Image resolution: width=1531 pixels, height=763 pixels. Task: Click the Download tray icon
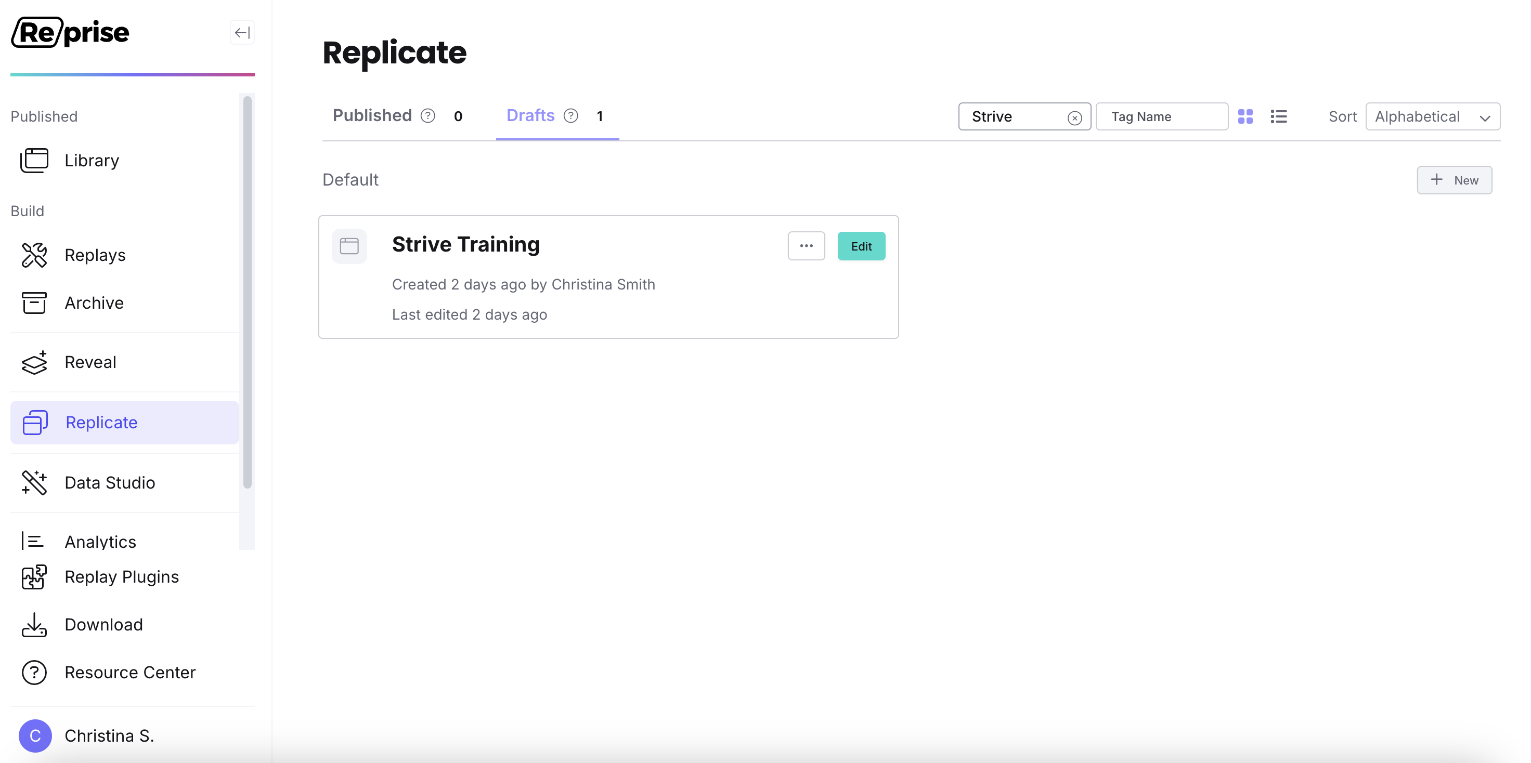[x=34, y=625]
